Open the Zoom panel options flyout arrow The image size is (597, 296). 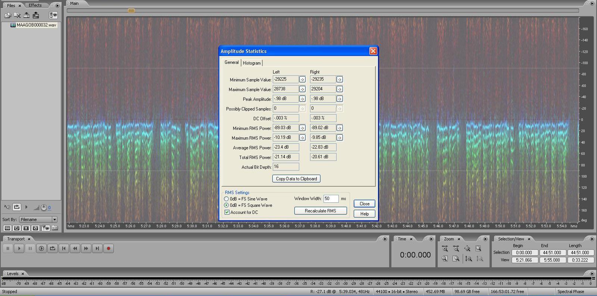485,239
